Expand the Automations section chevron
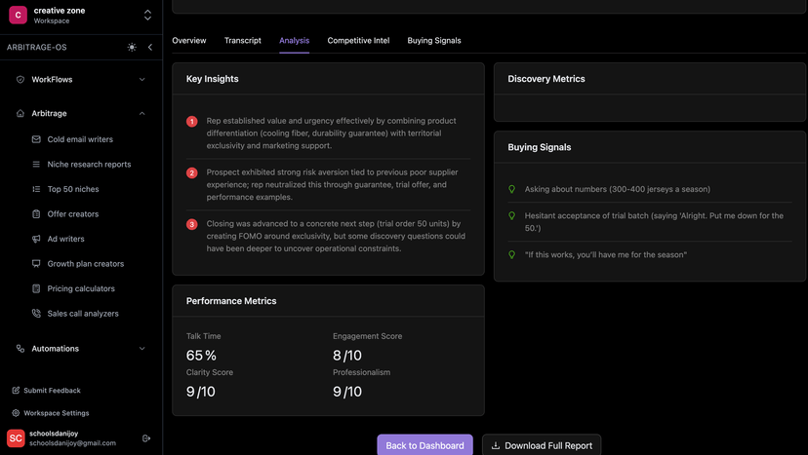Screen dimensions: 808x455 point(142,349)
